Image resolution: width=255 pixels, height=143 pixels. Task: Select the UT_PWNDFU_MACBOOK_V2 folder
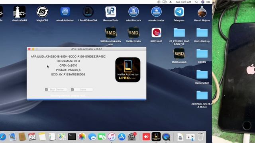(x=179, y=33)
